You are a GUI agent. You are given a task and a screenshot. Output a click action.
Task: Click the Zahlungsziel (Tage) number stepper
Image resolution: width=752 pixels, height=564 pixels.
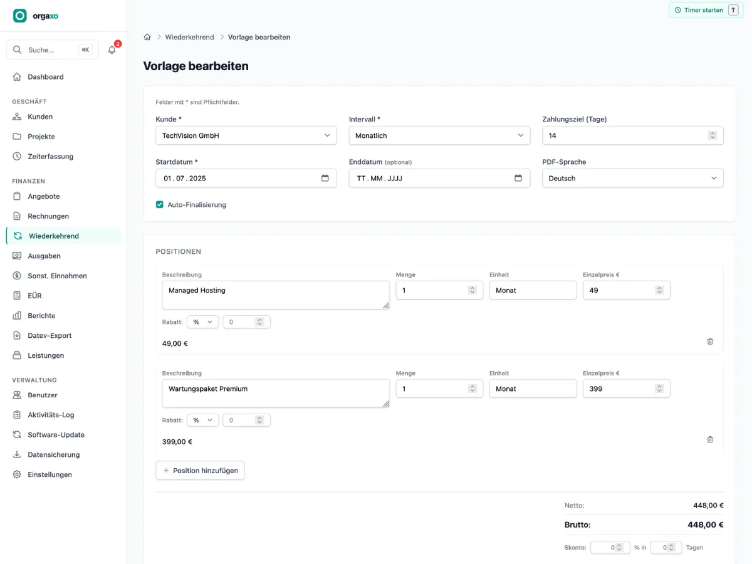[x=713, y=135]
